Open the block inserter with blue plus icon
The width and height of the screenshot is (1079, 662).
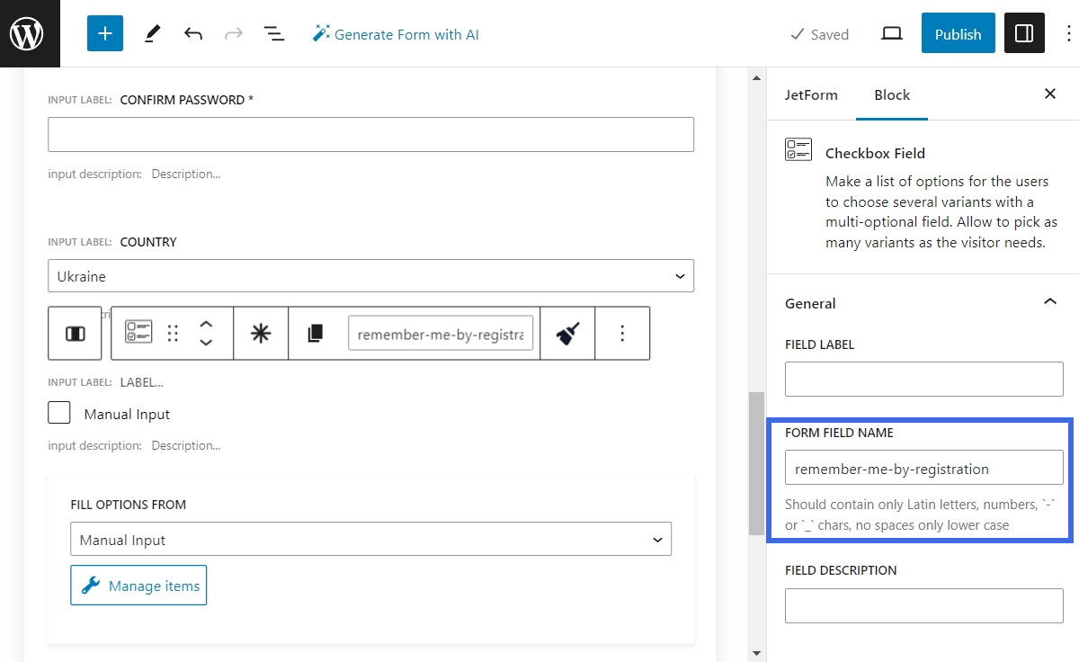click(105, 33)
